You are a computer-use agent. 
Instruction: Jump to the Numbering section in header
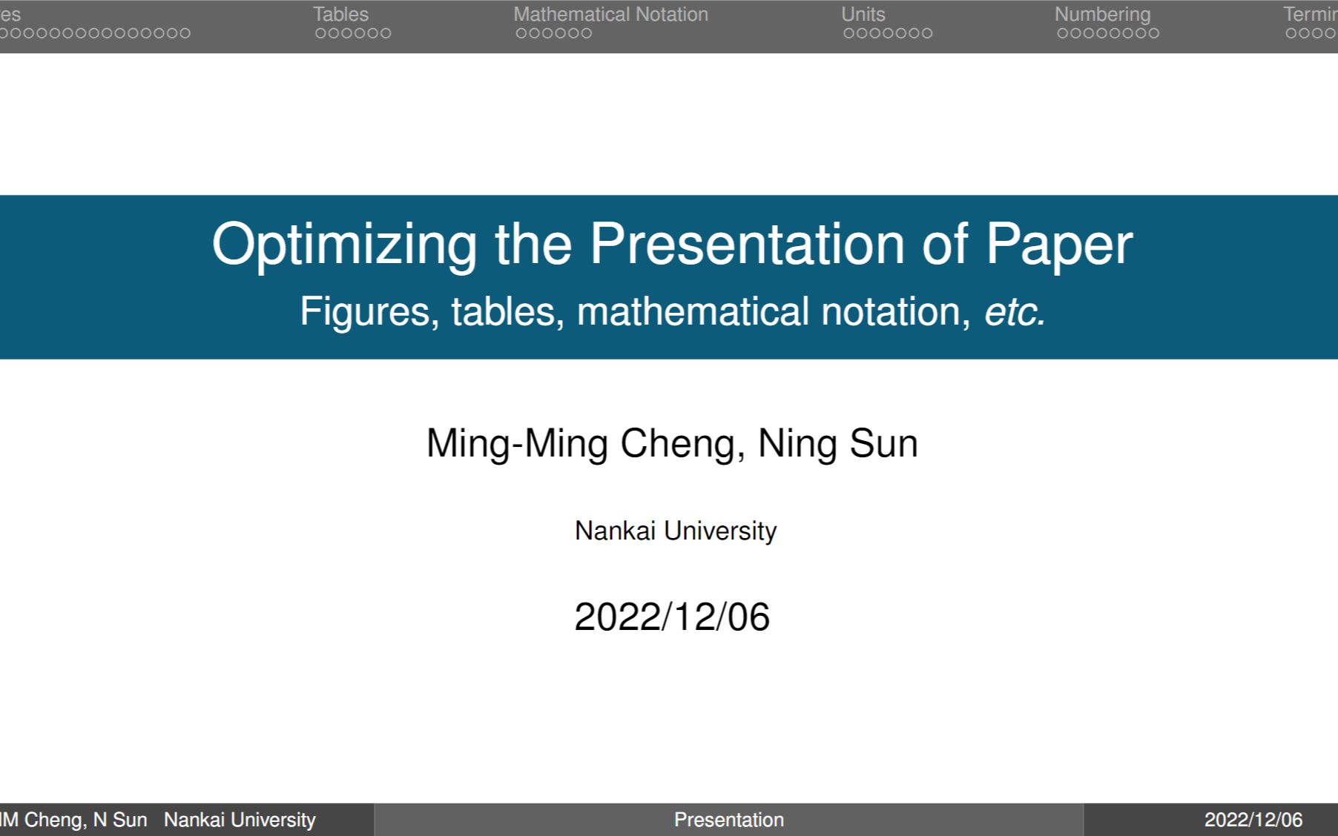coord(1102,15)
